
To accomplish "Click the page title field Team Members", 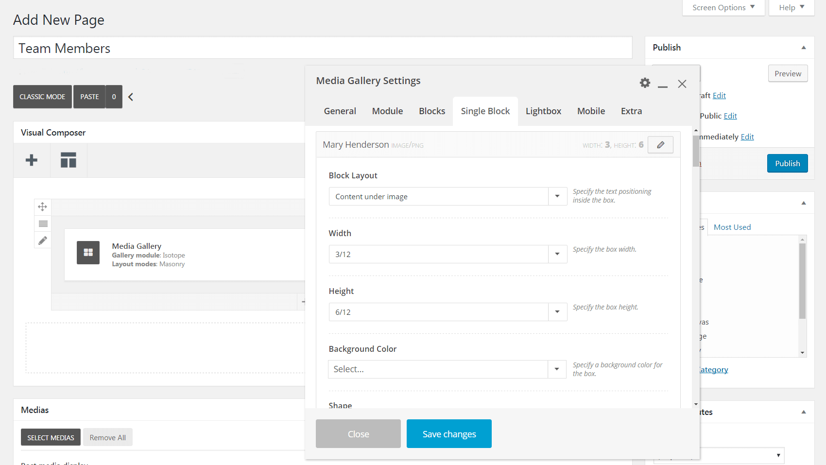I will (x=323, y=48).
